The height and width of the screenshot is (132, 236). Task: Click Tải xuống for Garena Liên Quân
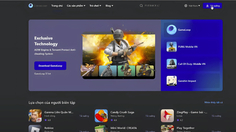pyautogui.click(x=84, y=116)
